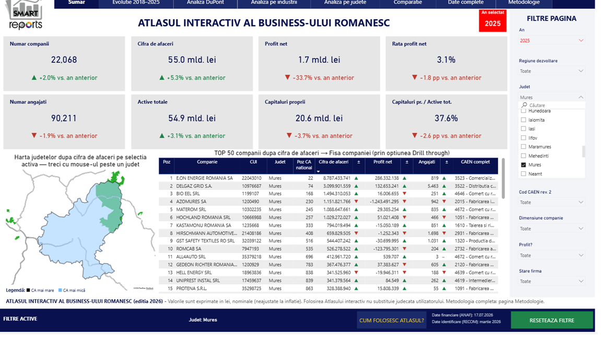The height and width of the screenshot is (337, 601).
Task: Open the Metodologie tab
Action: [x=524, y=3]
